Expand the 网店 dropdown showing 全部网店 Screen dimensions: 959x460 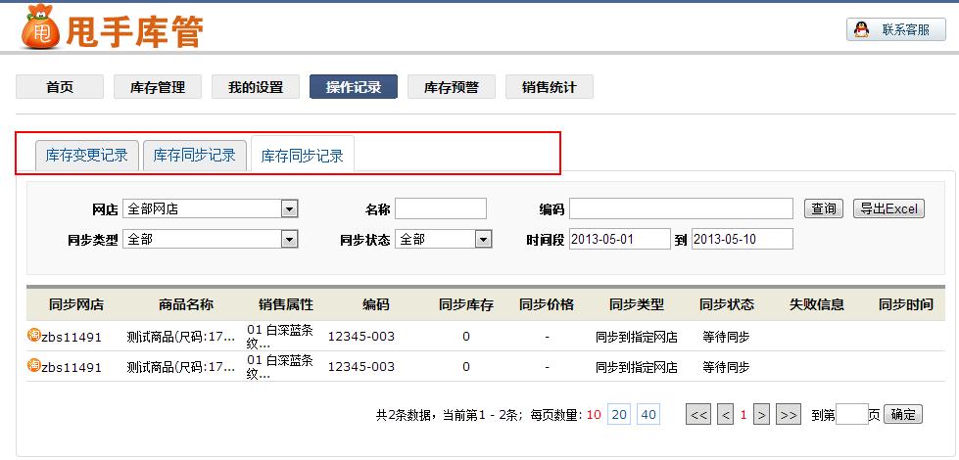tap(211, 208)
